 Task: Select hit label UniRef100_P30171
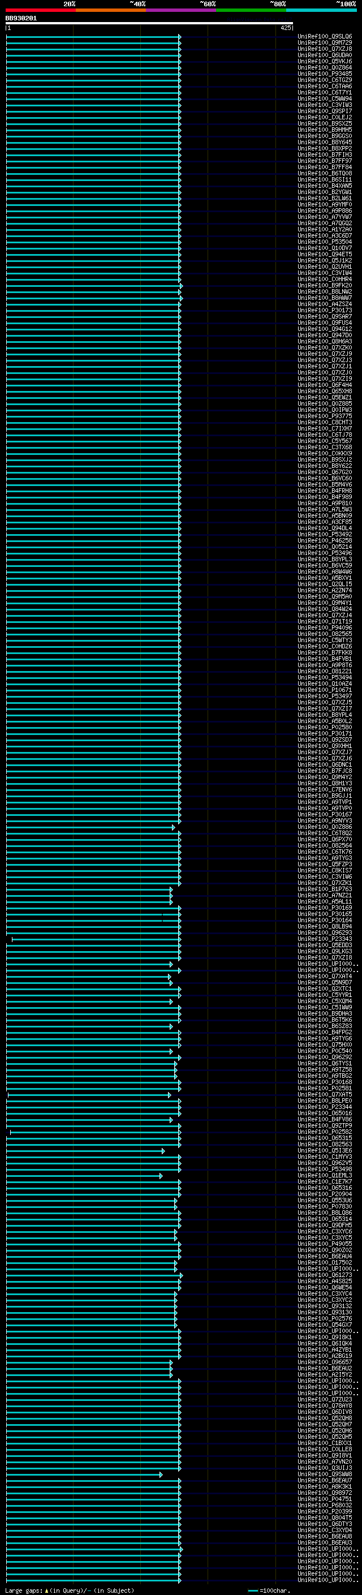325,734
